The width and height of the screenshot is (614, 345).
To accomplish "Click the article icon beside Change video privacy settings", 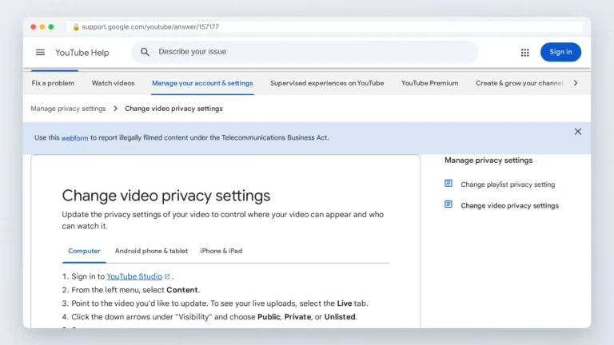I will [x=449, y=204].
